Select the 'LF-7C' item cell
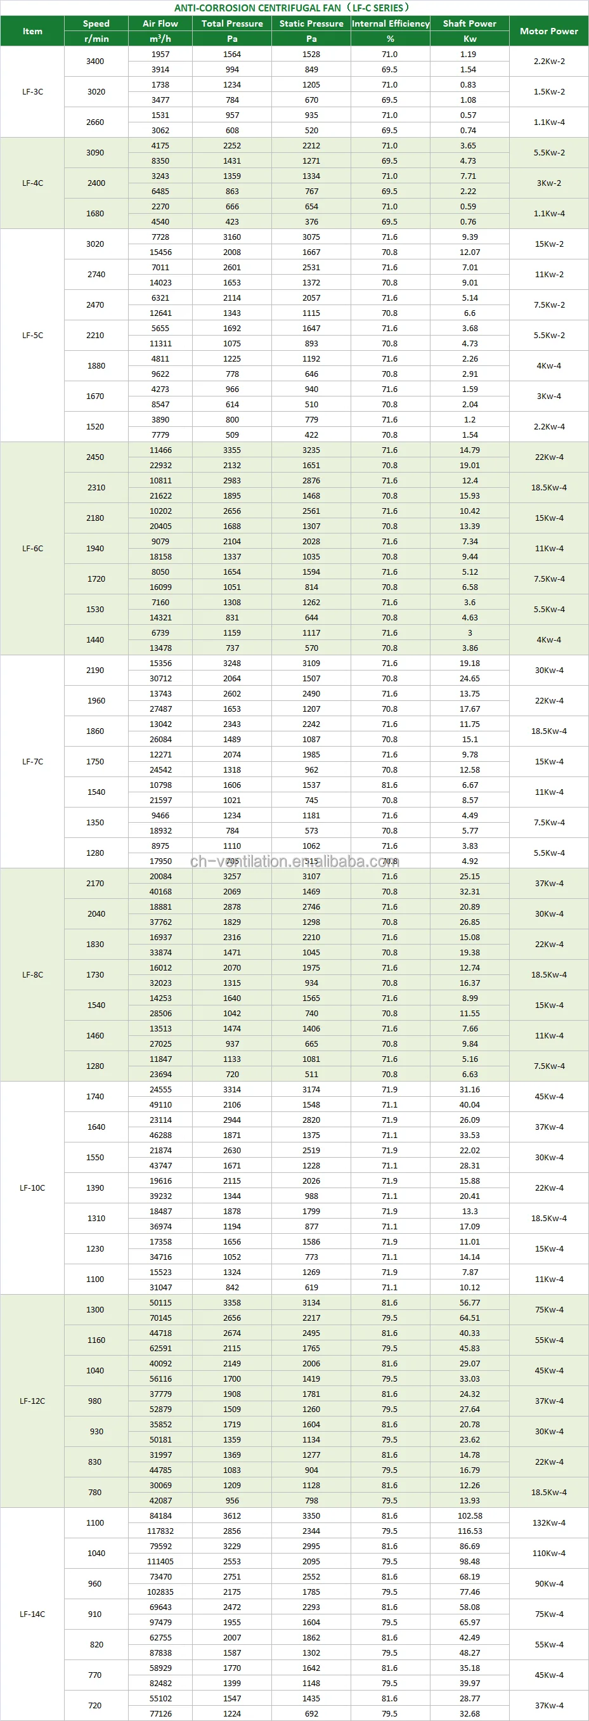 click(x=32, y=762)
